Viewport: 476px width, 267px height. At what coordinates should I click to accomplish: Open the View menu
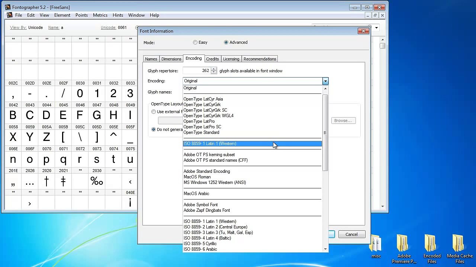pos(44,15)
